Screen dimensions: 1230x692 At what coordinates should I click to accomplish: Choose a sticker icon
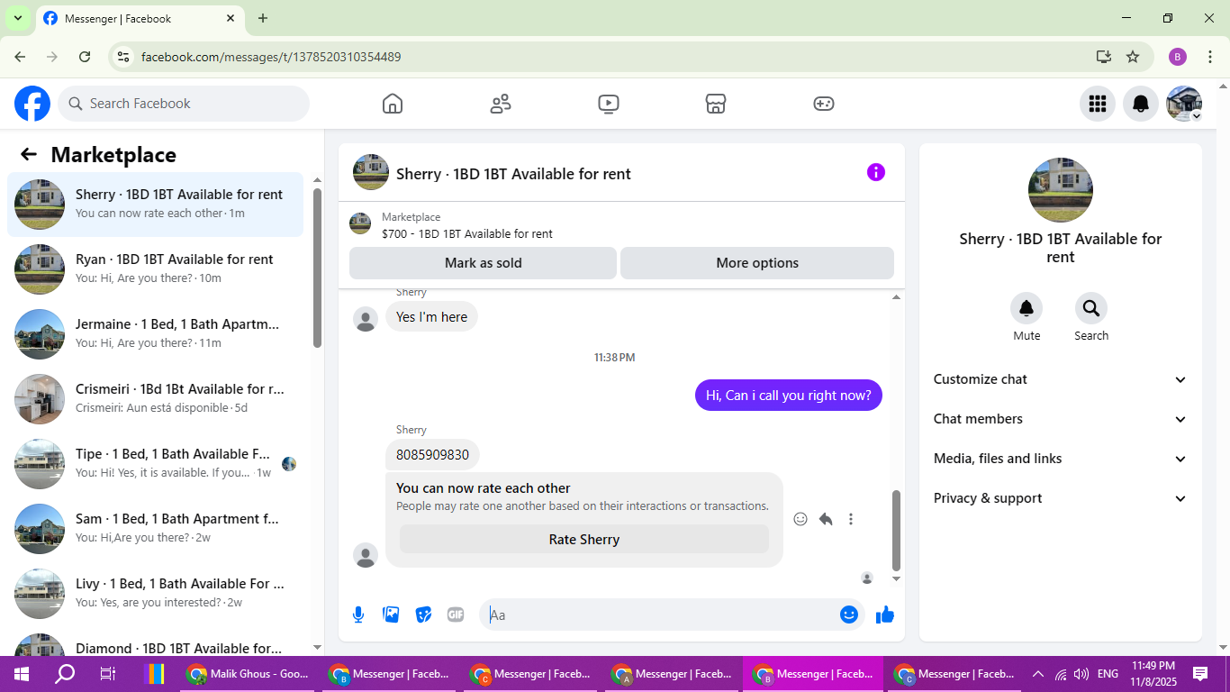[x=423, y=615]
